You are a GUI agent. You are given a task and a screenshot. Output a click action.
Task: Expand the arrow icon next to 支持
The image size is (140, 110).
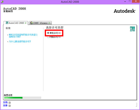10,106
